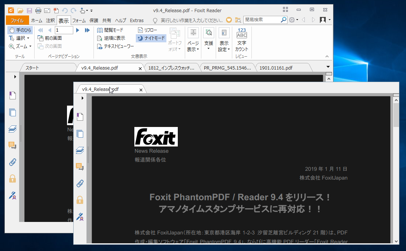Open 表示設定 view settings dropdown
Screen dimensions: 406x251
click(x=224, y=40)
